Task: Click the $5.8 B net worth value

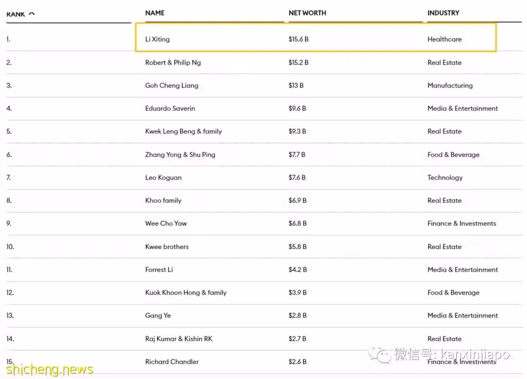Action: click(298, 247)
